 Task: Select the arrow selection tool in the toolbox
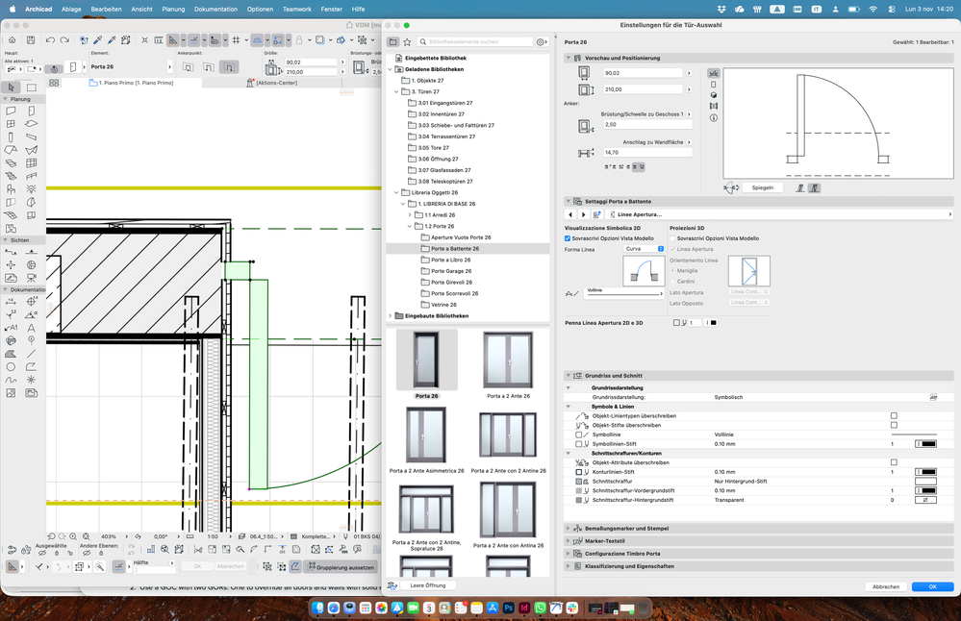point(12,88)
